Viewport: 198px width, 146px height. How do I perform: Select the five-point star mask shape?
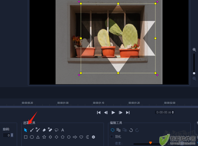coord(44,137)
